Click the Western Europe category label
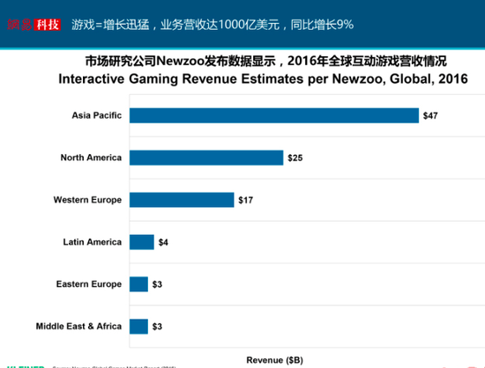The image size is (485, 368). pyautogui.click(x=87, y=200)
